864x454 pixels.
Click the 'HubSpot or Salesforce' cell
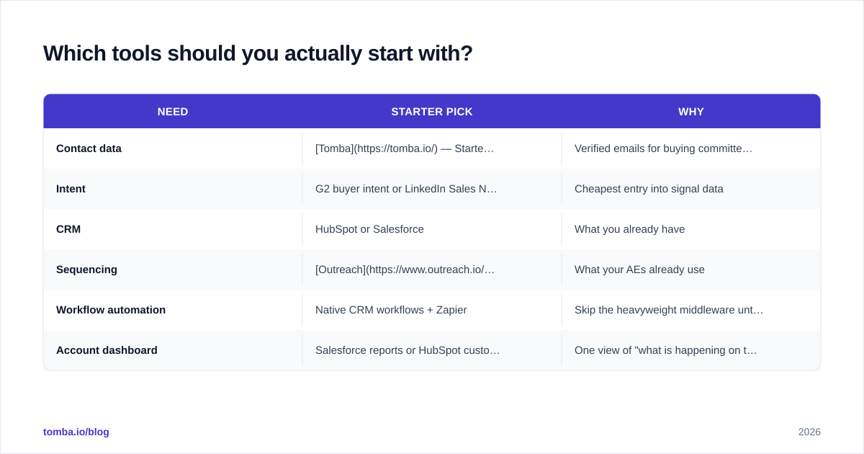[432, 229]
